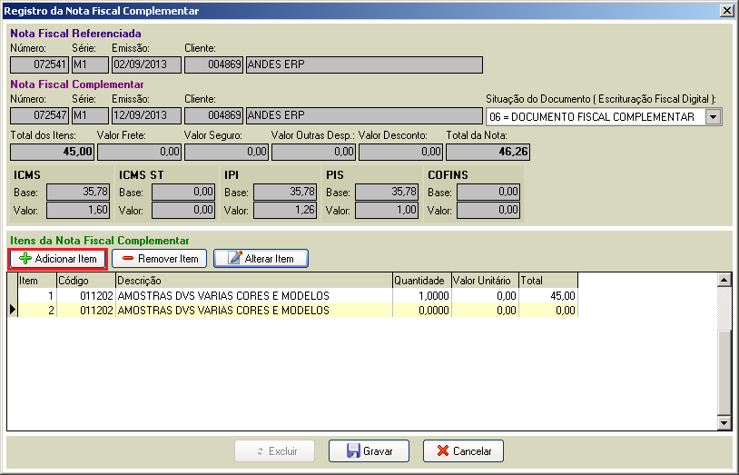Click the IPI Valor field 1,26

pyautogui.click(x=285, y=211)
